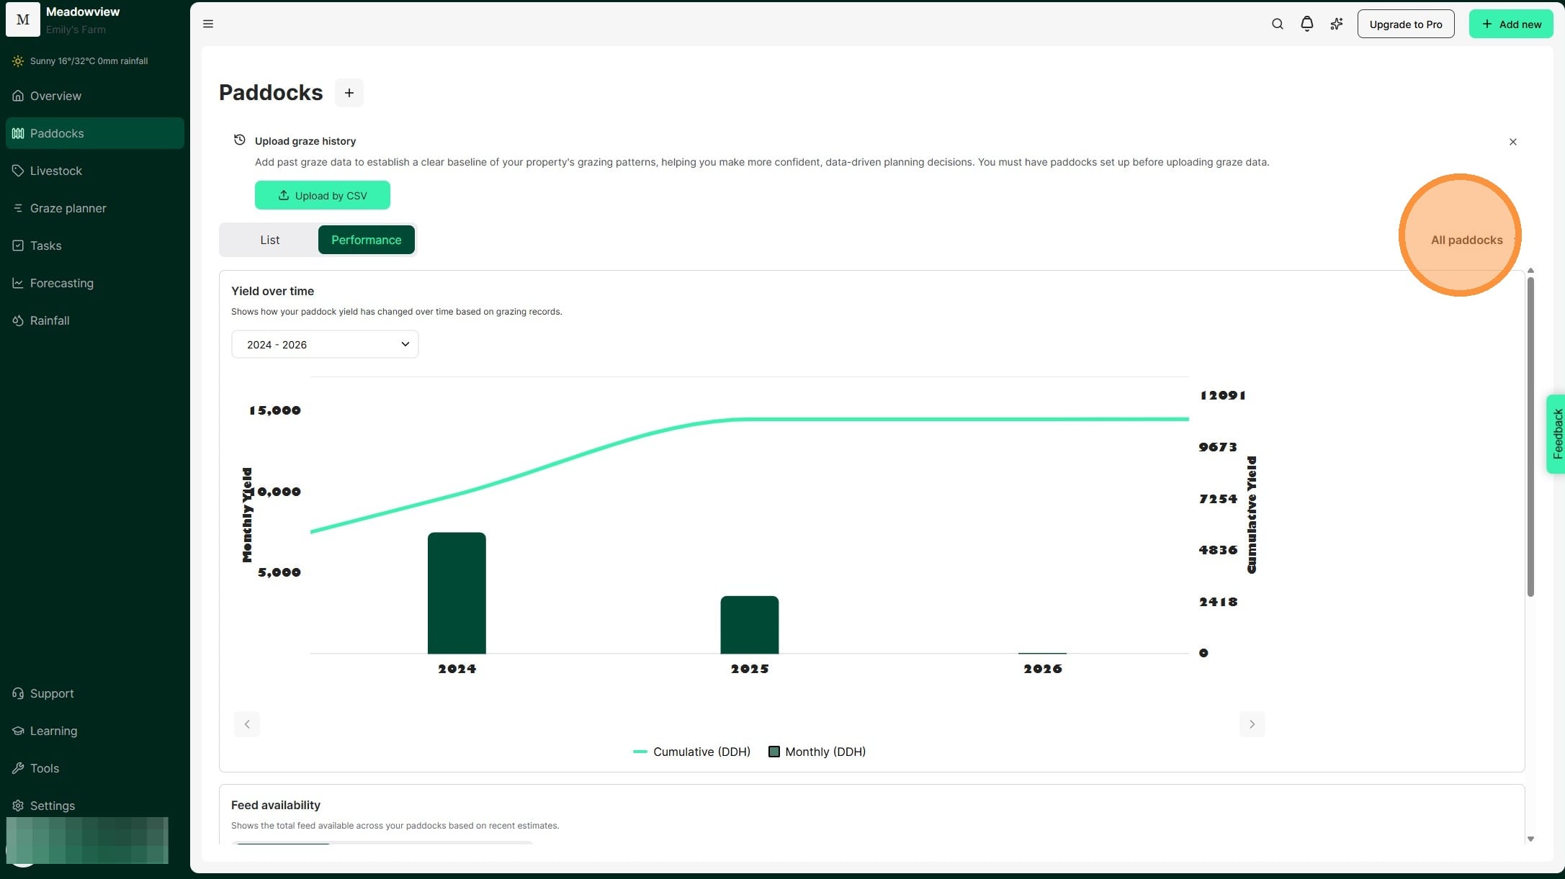Image resolution: width=1565 pixels, height=879 pixels.
Task: Open the Feedback side tab
Action: [1556, 433]
